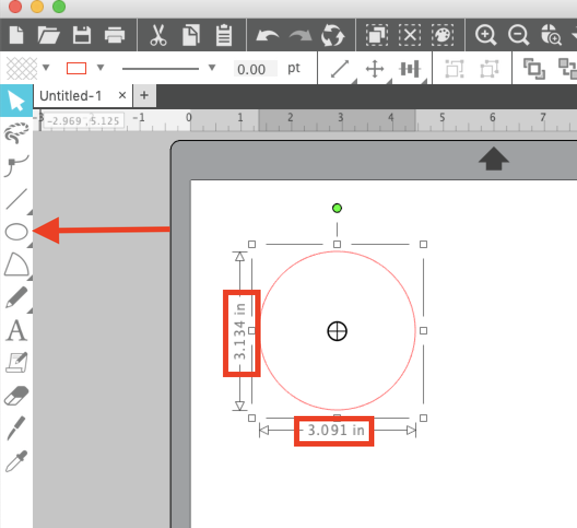The height and width of the screenshot is (528, 577).
Task: Pick the Eyedropper tool
Action: pos(16,461)
